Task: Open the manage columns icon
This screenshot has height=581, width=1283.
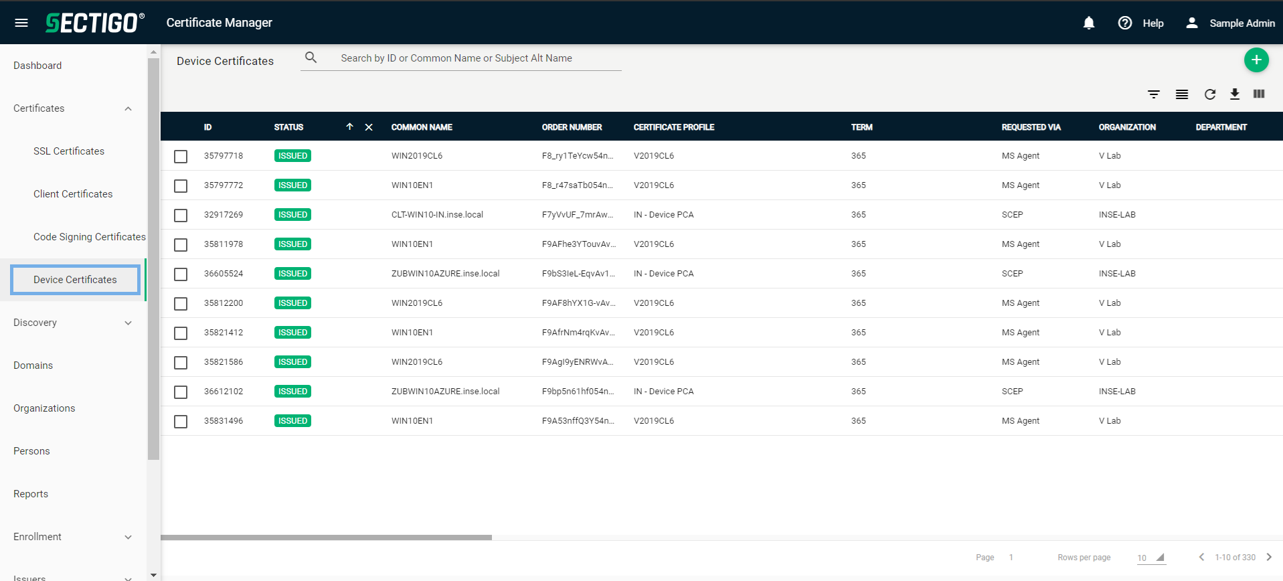Action: pyautogui.click(x=1259, y=94)
